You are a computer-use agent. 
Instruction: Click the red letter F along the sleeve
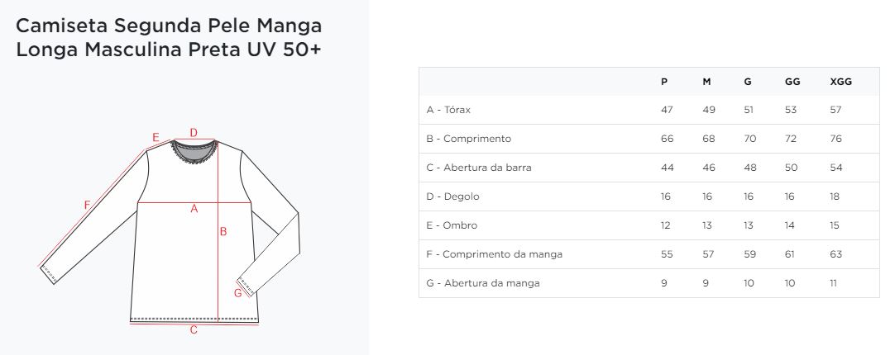(87, 205)
